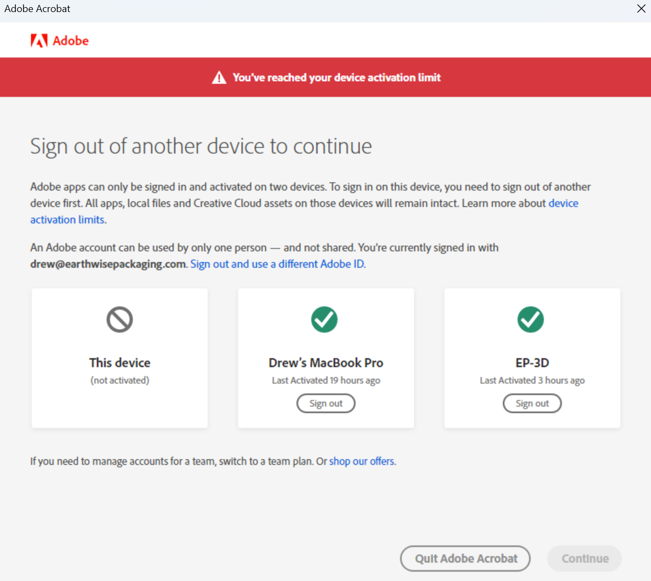Click the green checkmark above Drew's MacBook Pro
The width and height of the screenshot is (651, 581).
click(x=324, y=319)
